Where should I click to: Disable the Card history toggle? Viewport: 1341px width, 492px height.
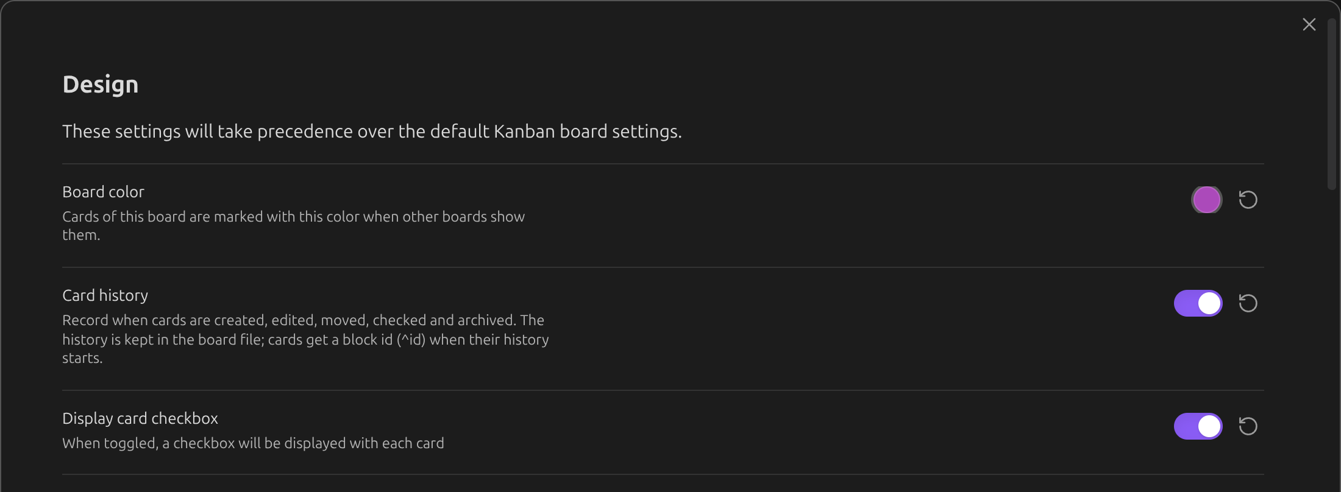(1198, 303)
